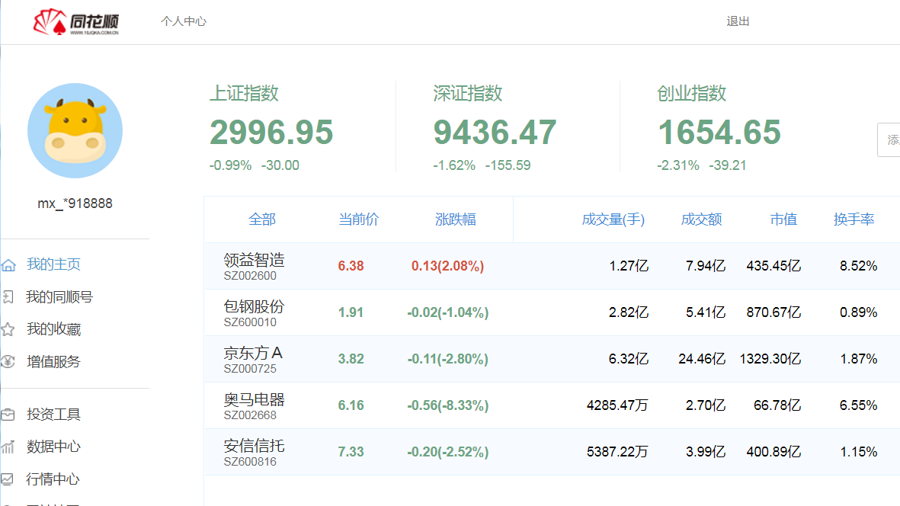Open 投资工具 in sidebar
Image resolution: width=900 pixels, height=506 pixels.
(x=53, y=415)
